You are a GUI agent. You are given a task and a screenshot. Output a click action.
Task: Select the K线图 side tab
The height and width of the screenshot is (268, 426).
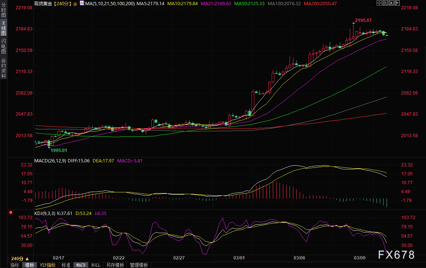click(x=4, y=28)
